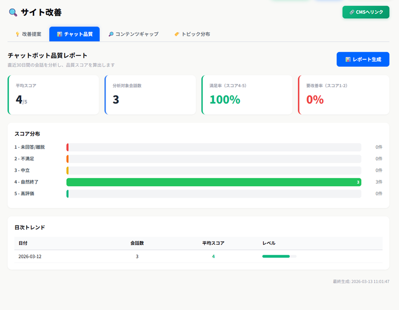Generate a report with レポート生成
This screenshot has height=310, width=399.
363,59
